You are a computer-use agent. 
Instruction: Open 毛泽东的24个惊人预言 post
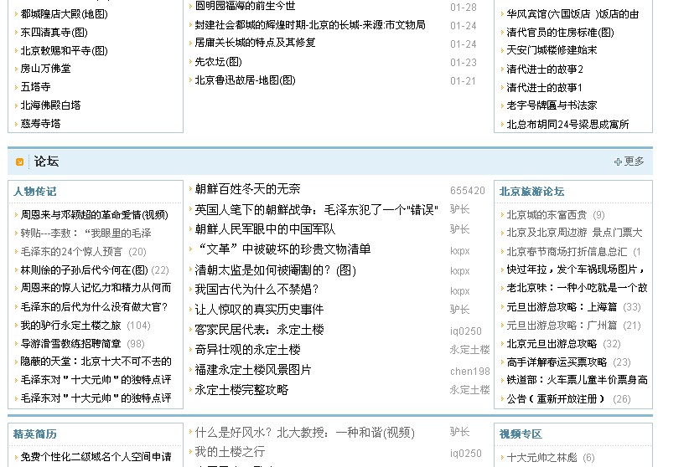coord(71,252)
